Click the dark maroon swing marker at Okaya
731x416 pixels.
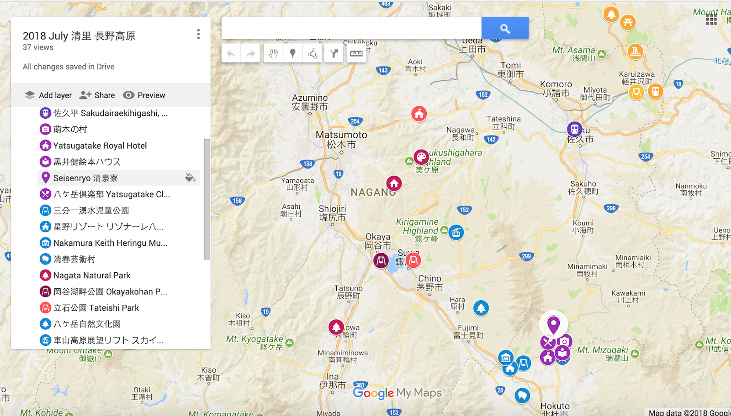tap(381, 260)
